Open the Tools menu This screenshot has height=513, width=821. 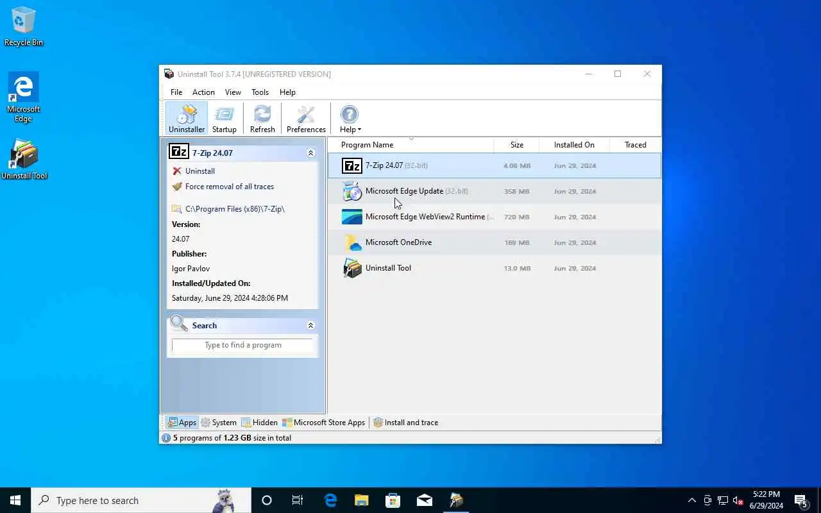pyautogui.click(x=260, y=92)
